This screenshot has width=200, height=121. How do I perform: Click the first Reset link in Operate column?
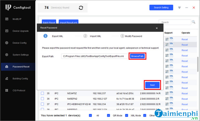(184, 39)
